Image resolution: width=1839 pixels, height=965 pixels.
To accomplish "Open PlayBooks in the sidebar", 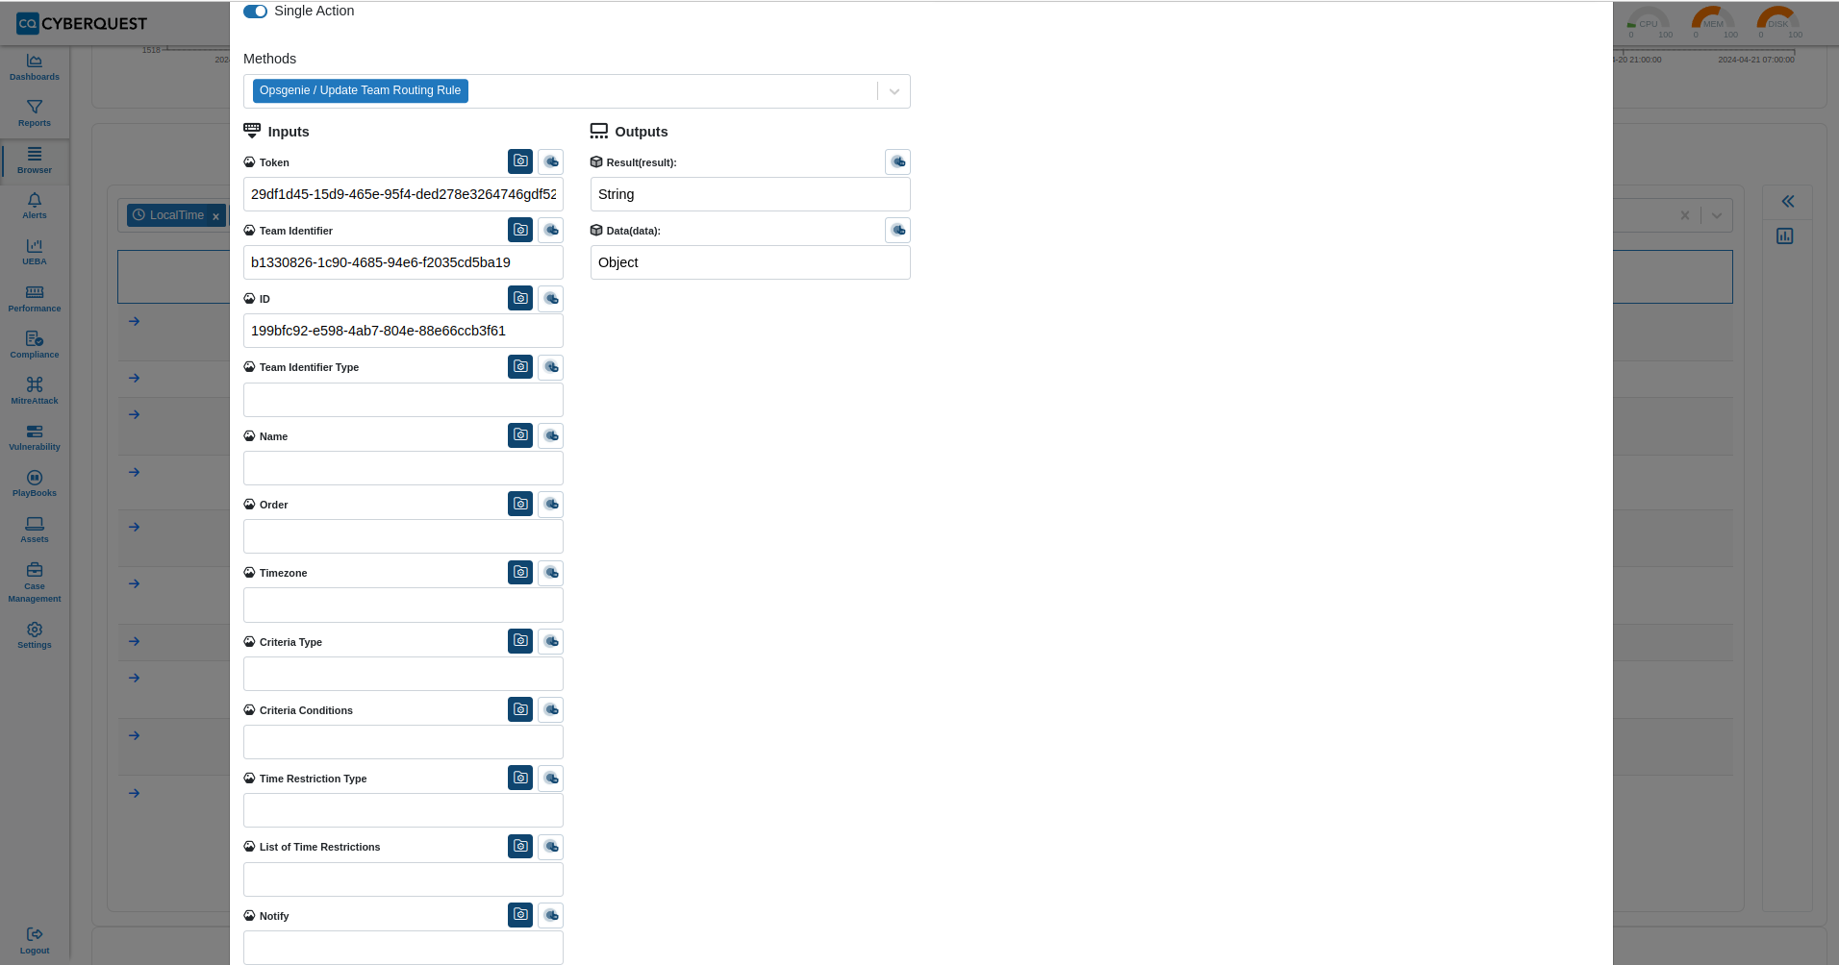I will click(x=35, y=483).
